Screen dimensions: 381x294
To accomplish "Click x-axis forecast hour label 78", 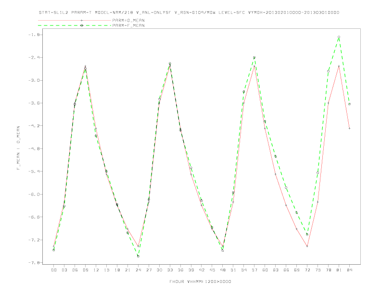I will click(328, 270).
